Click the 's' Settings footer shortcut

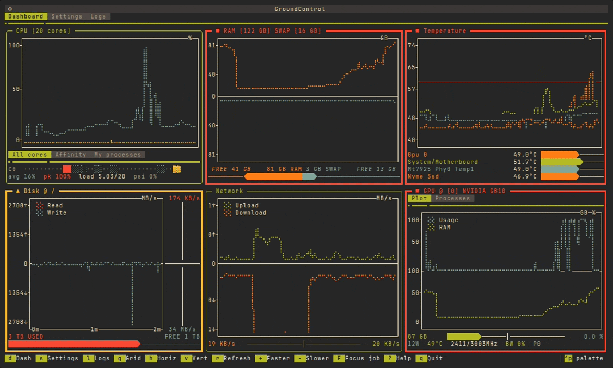click(58, 358)
